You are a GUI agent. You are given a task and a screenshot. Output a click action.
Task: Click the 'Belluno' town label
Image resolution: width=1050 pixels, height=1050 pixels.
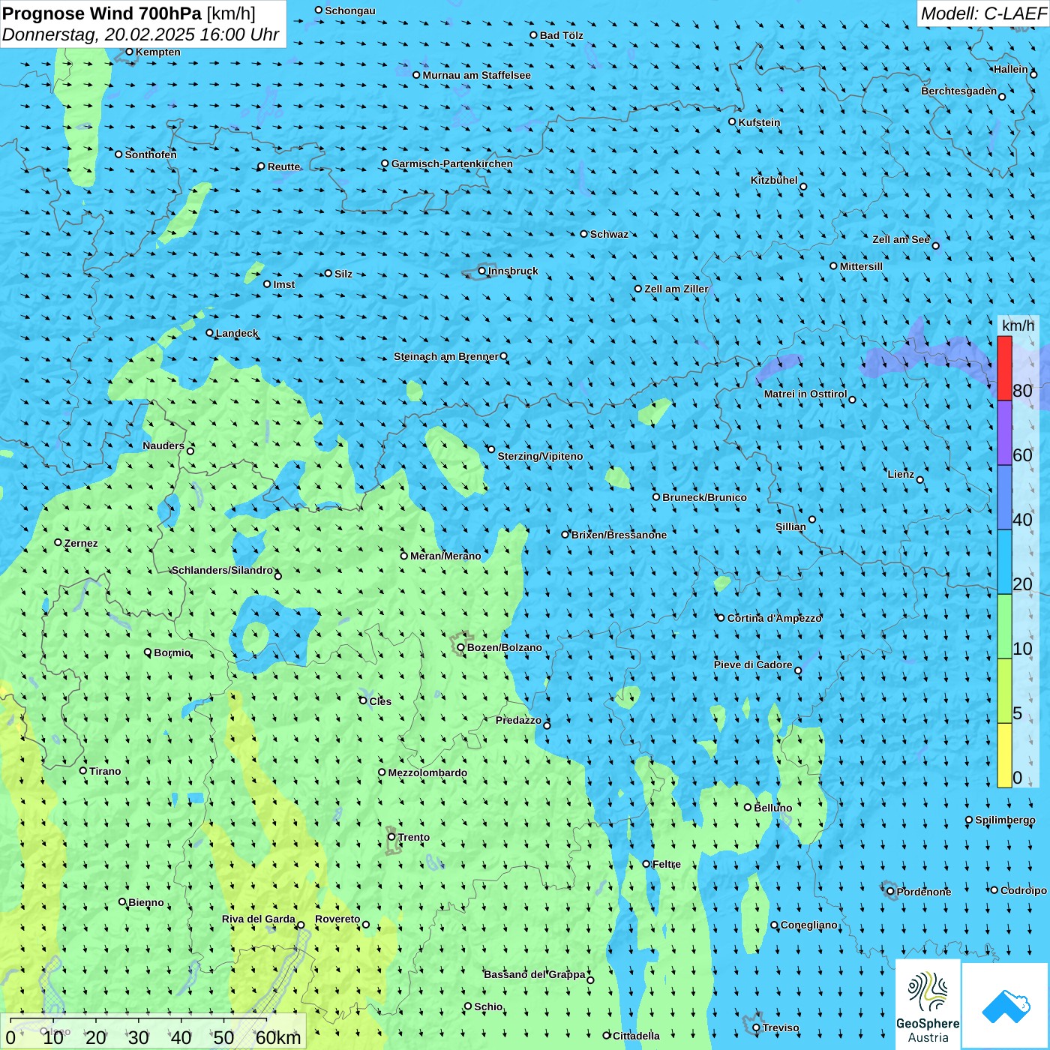point(773,808)
